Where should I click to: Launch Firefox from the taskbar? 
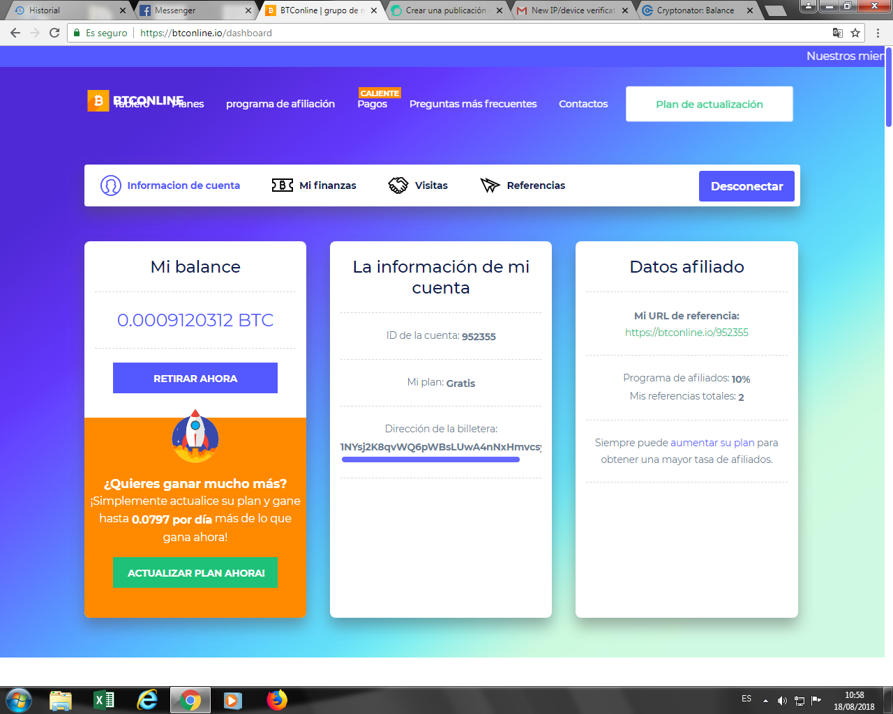tap(276, 700)
